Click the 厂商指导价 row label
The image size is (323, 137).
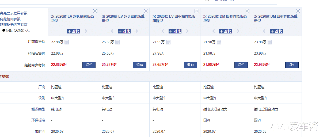[x=36, y=42]
